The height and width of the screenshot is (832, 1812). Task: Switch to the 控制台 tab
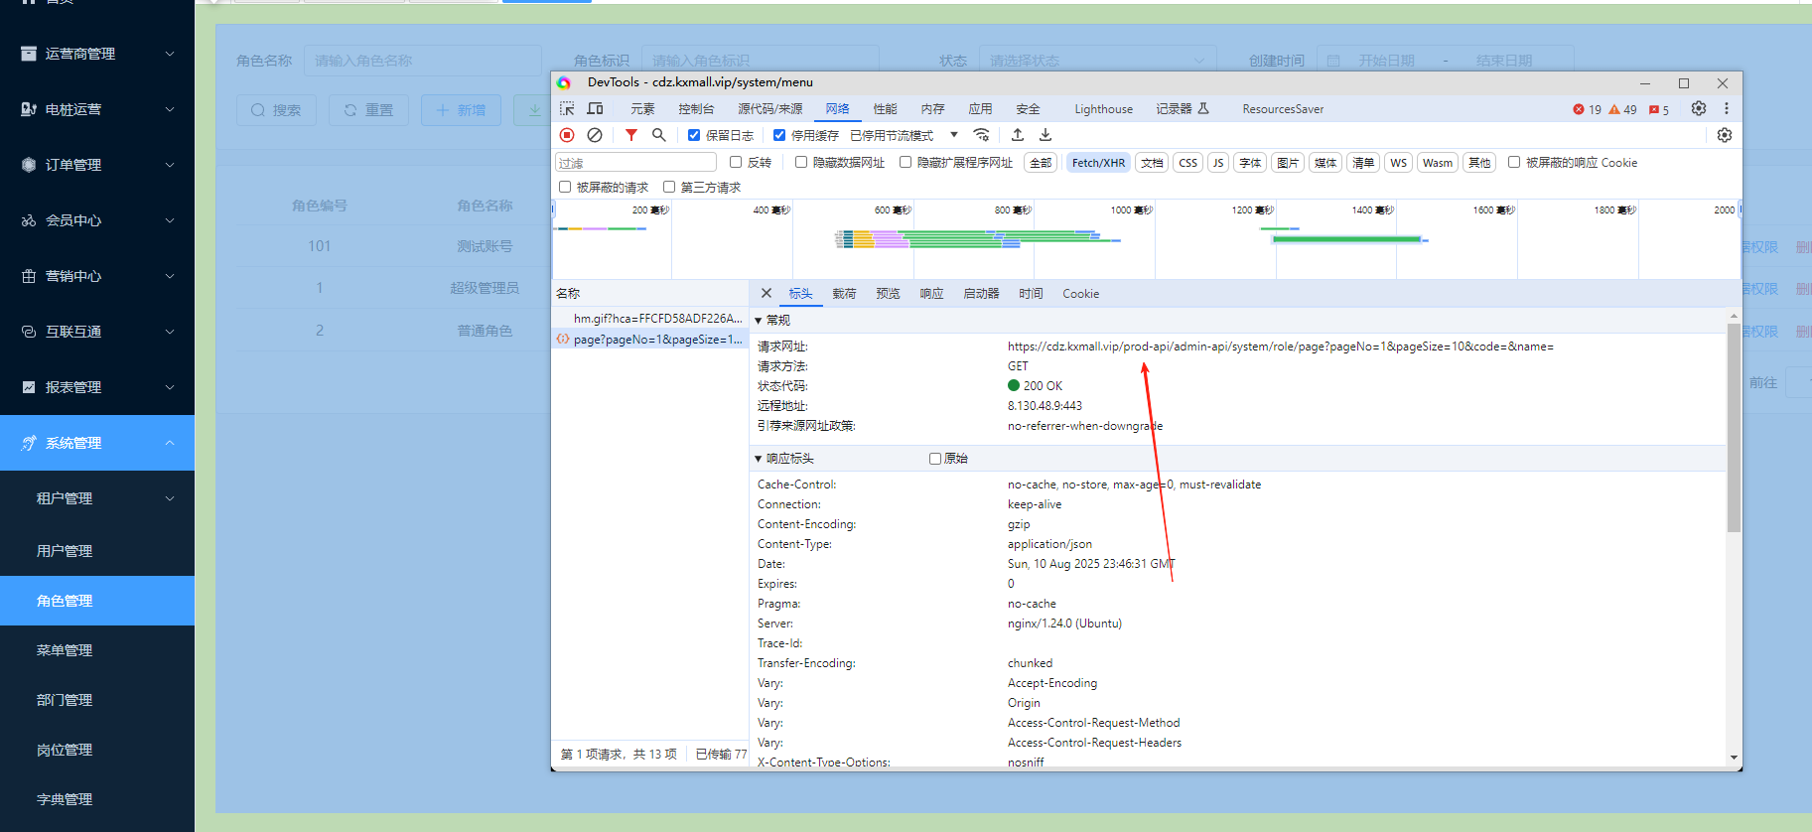click(696, 109)
